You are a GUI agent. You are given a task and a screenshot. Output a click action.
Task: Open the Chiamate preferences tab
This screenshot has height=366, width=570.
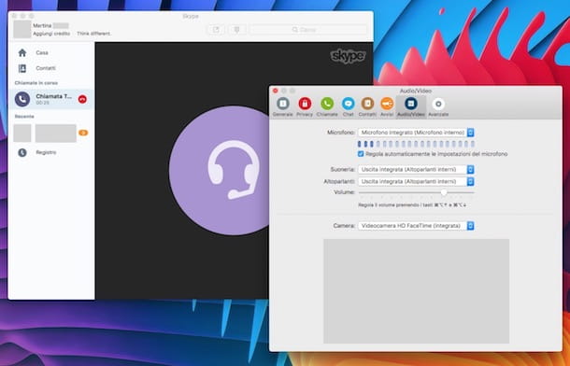pos(327,106)
